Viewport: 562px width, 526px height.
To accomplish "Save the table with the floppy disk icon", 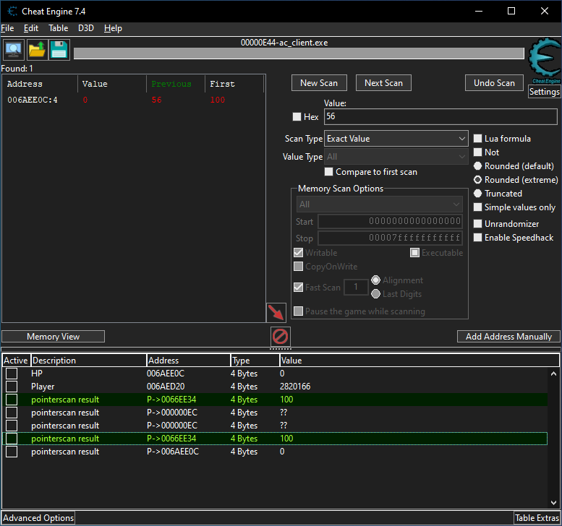I will coord(59,51).
